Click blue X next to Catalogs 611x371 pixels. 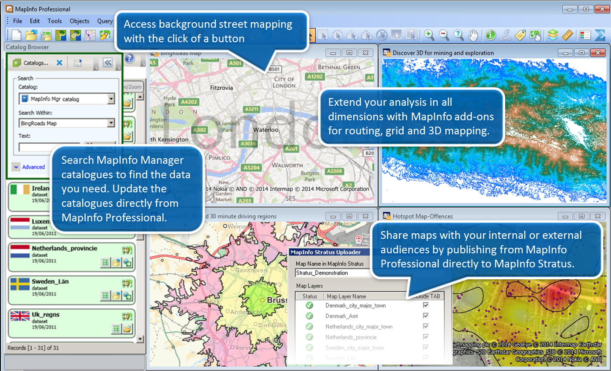click(x=59, y=63)
